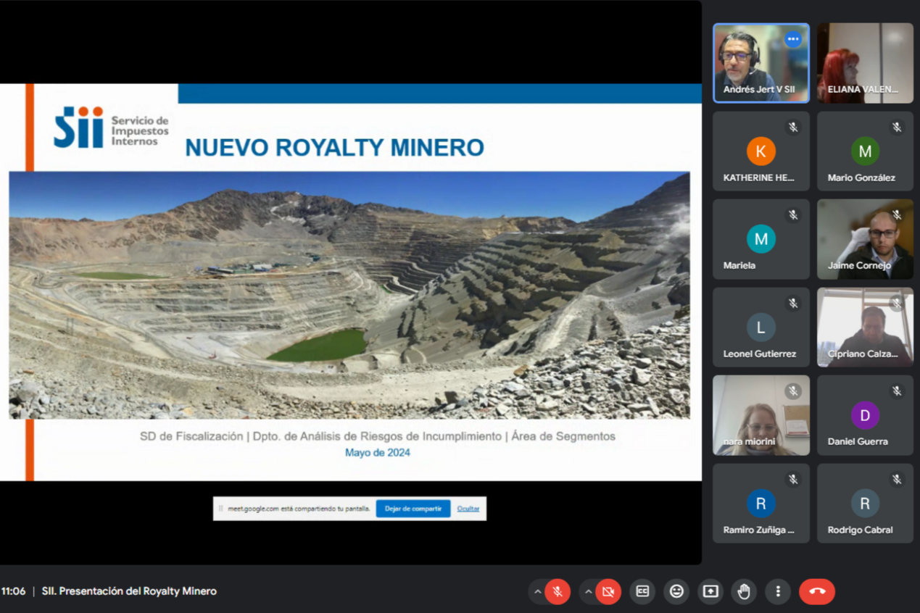
Task: Open blue options dots on Andrés Jert tile
Action: coord(793,39)
